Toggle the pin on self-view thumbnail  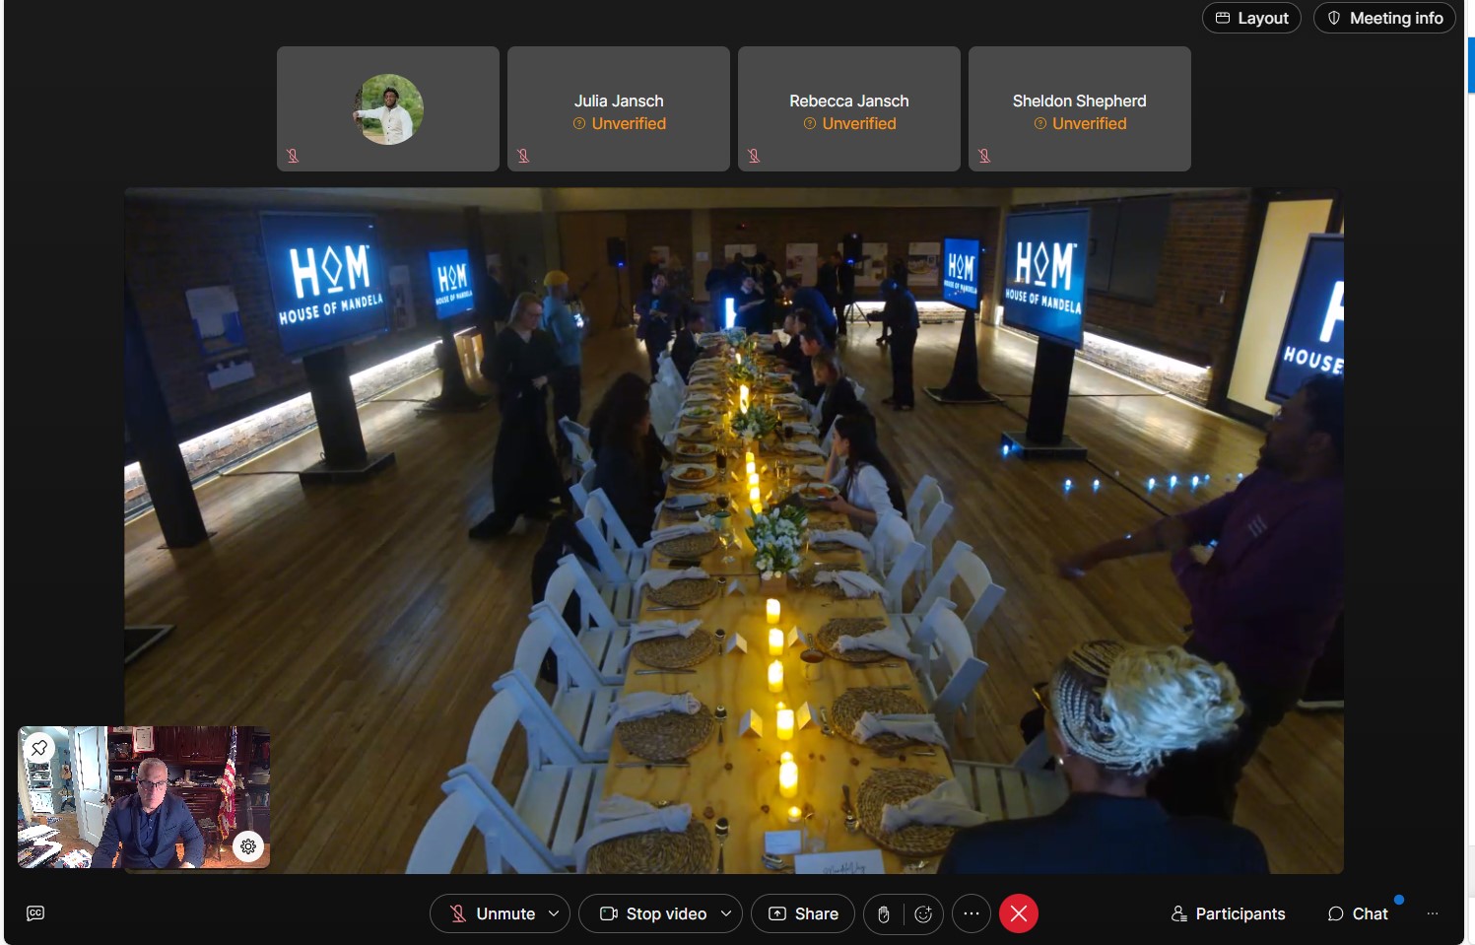[x=39, y=748]
